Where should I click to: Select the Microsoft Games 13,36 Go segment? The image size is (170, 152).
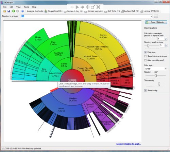[91, 57]
